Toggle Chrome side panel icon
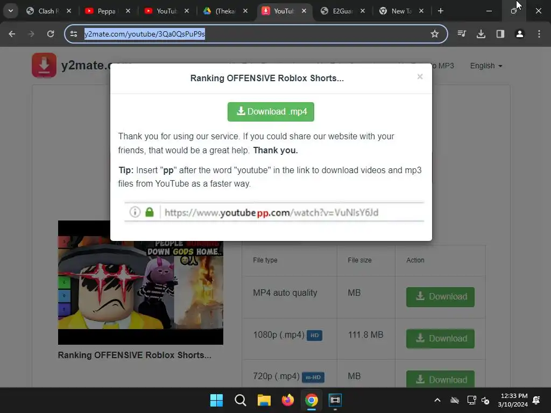 coord(500,34)
